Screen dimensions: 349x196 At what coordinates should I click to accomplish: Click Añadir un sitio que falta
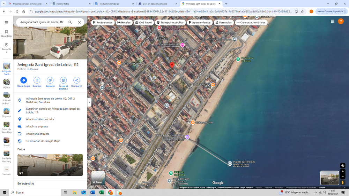(50, 119)
